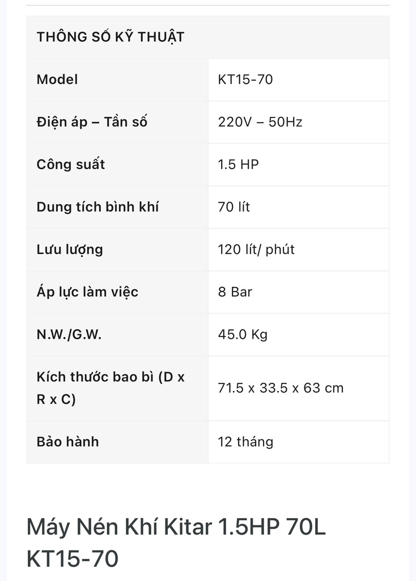
Task: Select the 8 Bar value cell
Action: (x=235, y=292)
